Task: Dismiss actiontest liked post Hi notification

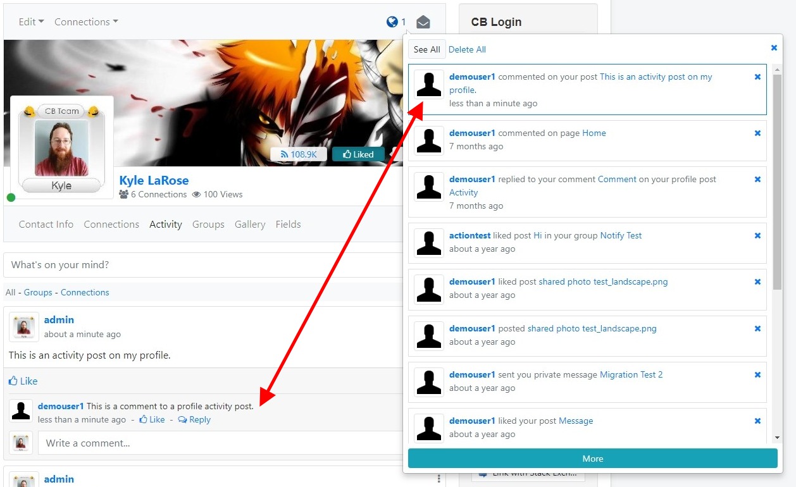Action: (757, 235)
